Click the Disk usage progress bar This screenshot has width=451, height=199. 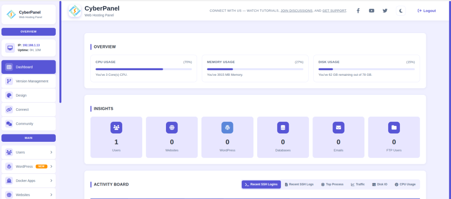pyautogui.click(x=366, y=69)
